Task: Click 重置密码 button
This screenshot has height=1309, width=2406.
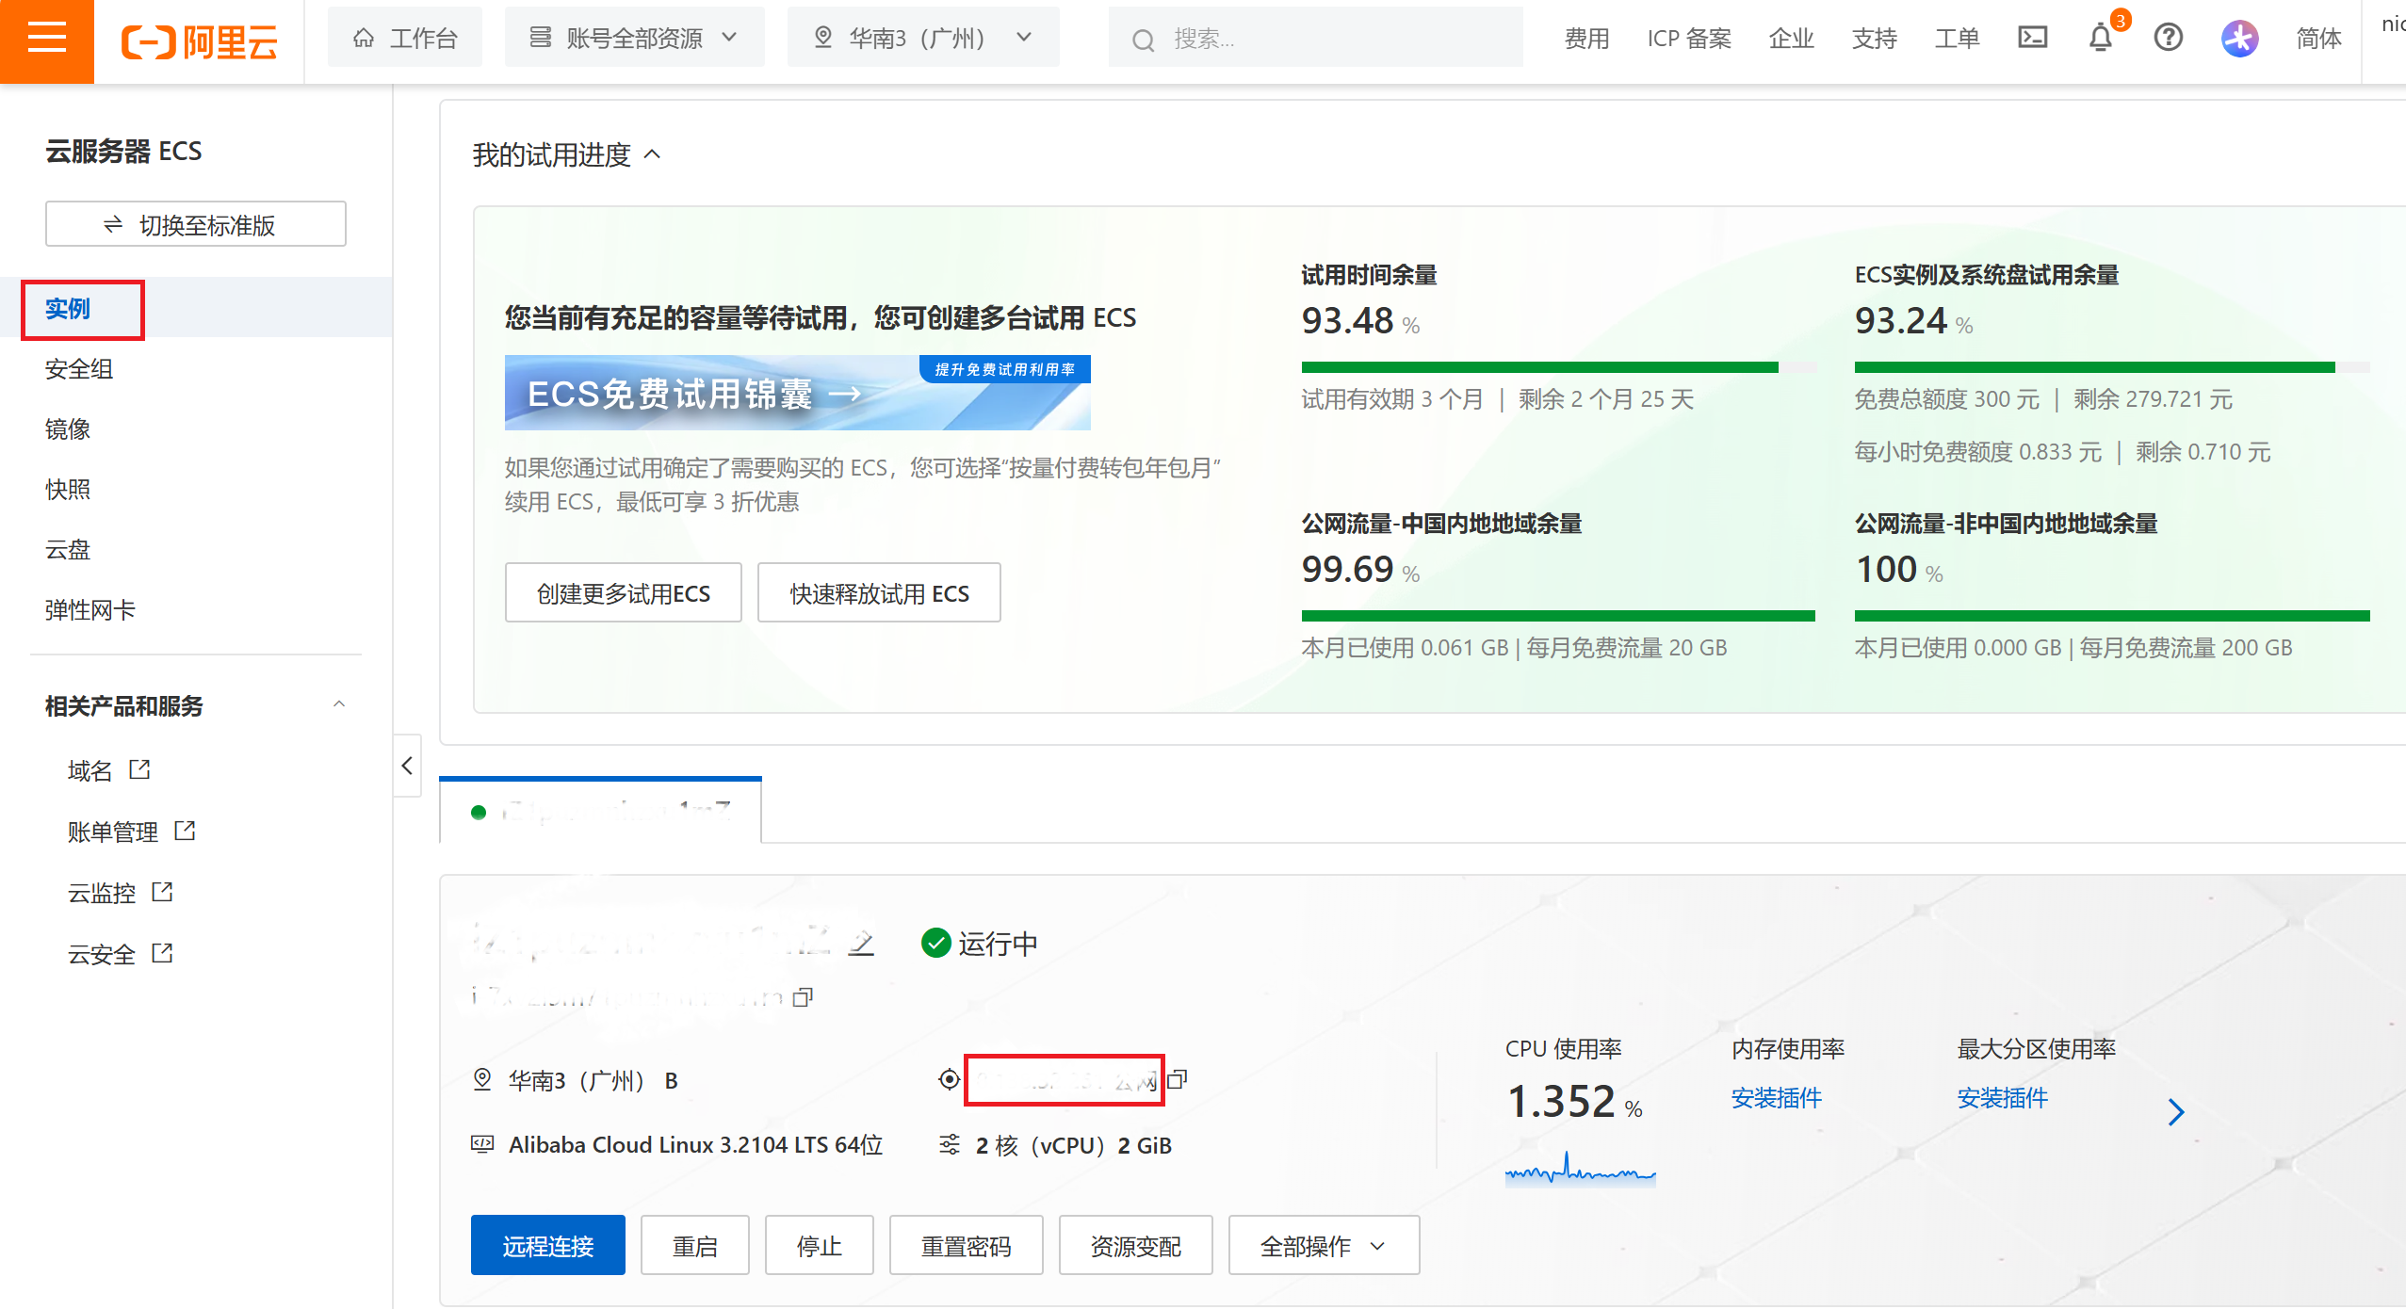Action: 967,1245
